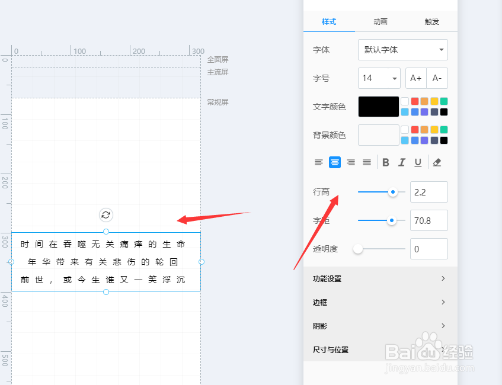Open the 默认字体 font family dropdown
This screenshot has width=502, height=385.
[x=402, y=50]
